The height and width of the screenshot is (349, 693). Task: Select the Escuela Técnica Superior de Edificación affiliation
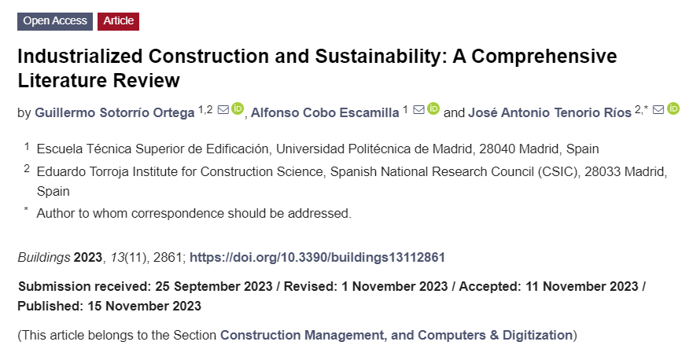click(x=317, y=149)
